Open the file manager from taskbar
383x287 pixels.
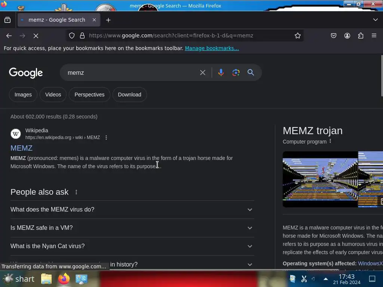[x=46, y=279]
